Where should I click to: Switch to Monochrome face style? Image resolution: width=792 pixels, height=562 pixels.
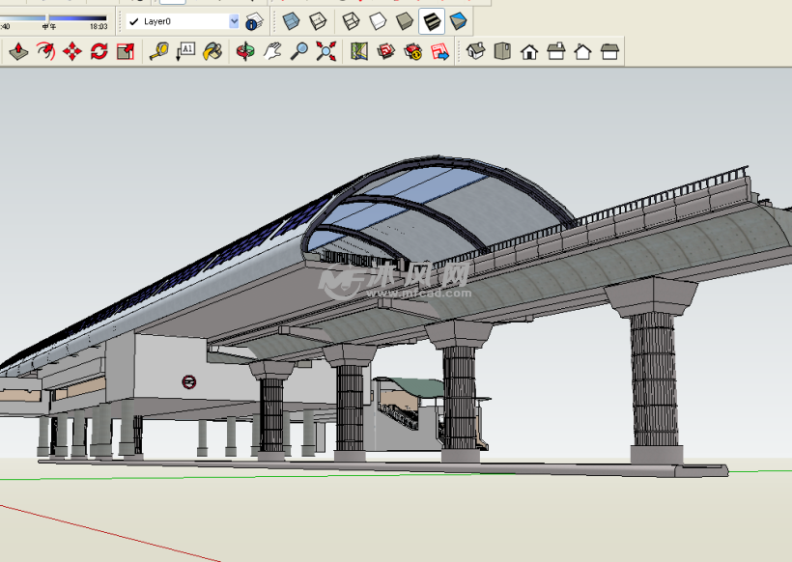tap(457, 21)
